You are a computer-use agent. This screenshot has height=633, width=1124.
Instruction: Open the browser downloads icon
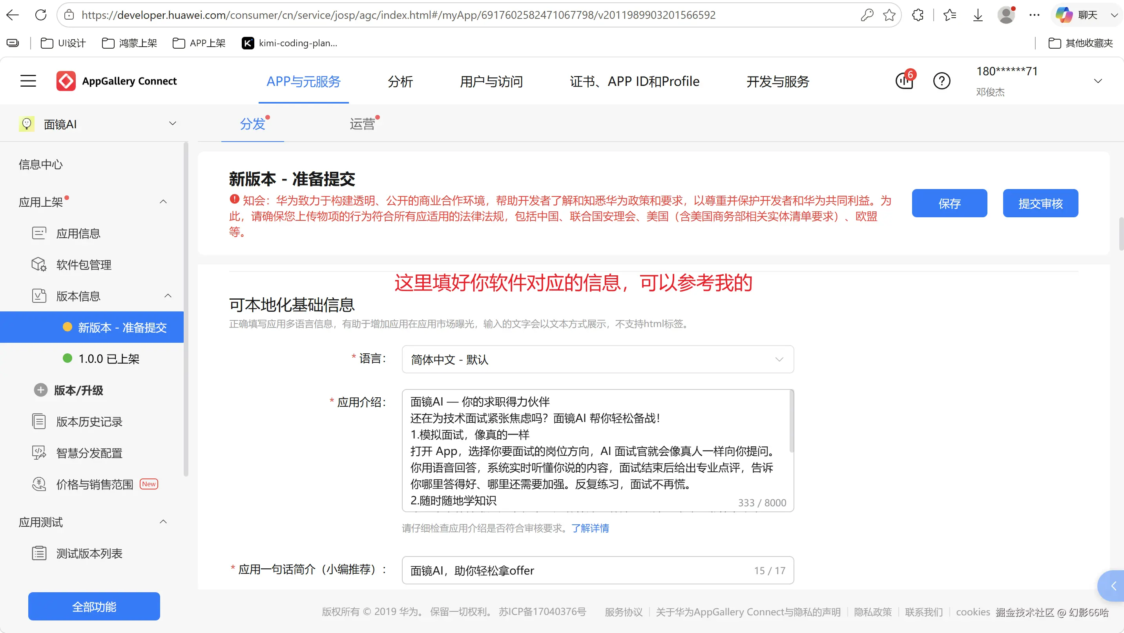click(978, 15)
